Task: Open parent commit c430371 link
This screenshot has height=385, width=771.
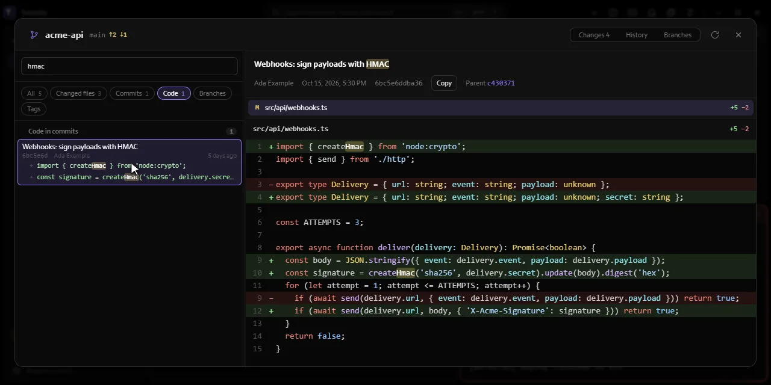Action: pyautogui.click(x=501, y=83)
